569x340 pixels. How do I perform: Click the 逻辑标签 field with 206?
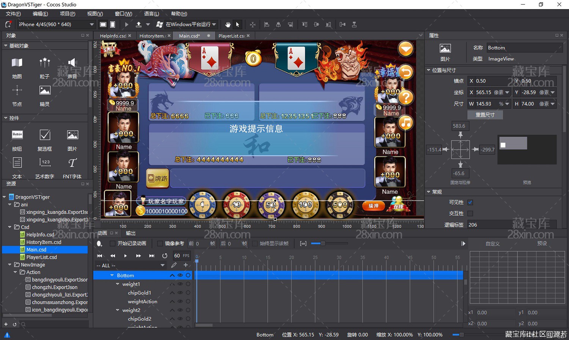[x=512, y=225]
